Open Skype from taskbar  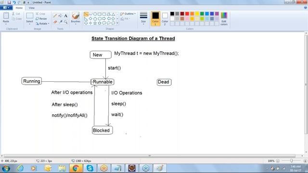click(x=90, y=168)
